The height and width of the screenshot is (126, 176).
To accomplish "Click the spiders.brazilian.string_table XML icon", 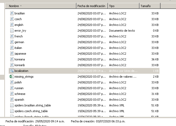I will [12, 105].
